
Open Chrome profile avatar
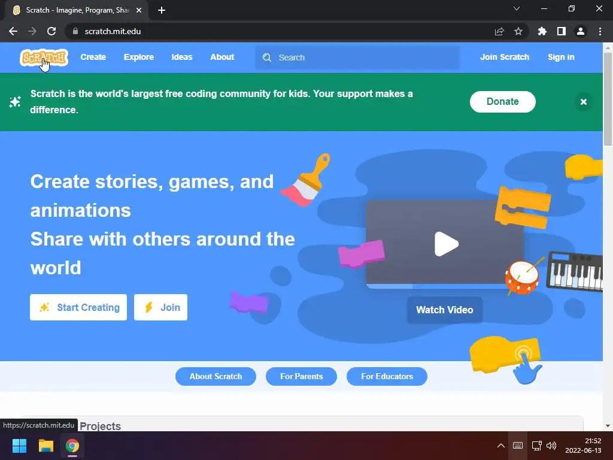[581, 31]
